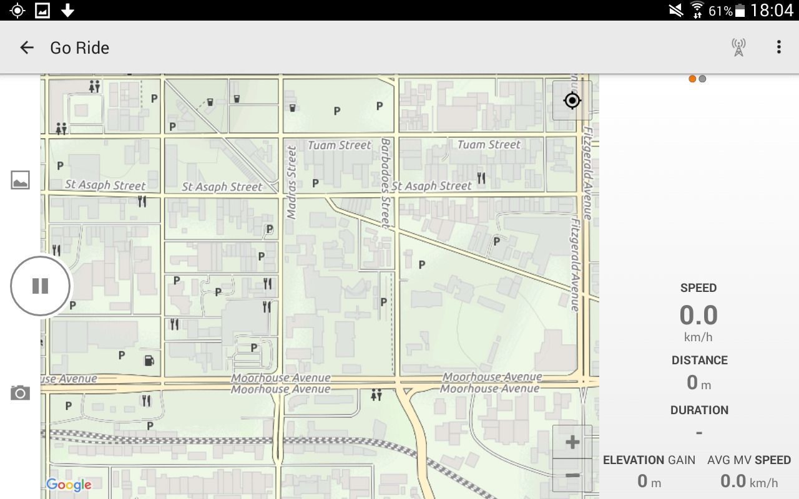Click the Google logo on the map
This screenshot has width=799, height=499.
coord(69,485)
